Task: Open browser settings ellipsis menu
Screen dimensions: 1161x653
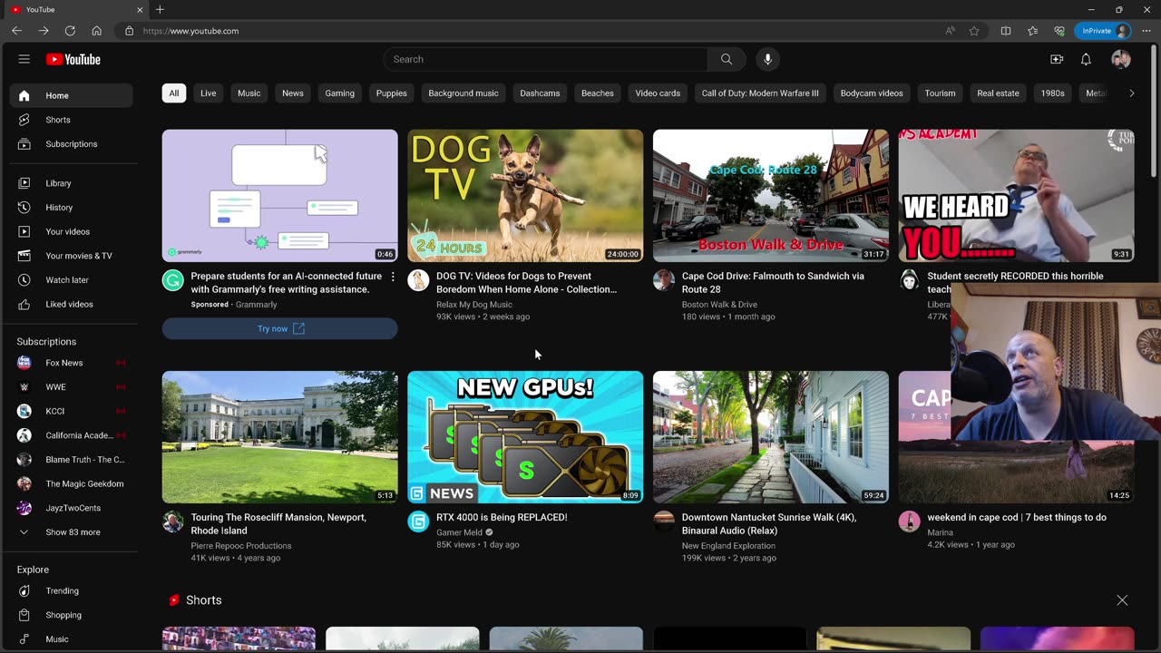Action: pyautogui.click(x=1146, y=31)
